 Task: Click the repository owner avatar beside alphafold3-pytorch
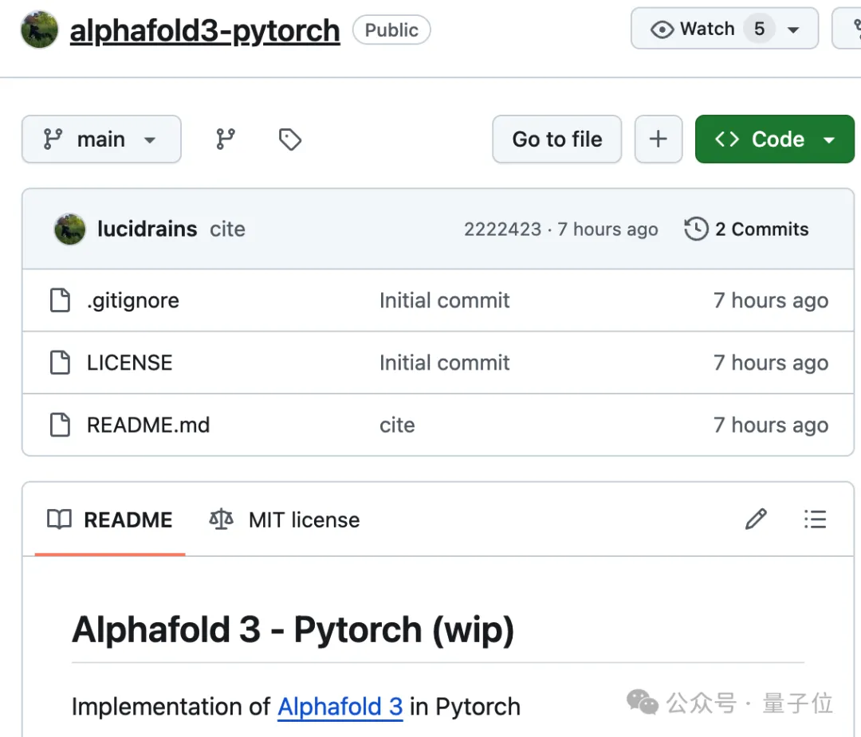[38, 29]
